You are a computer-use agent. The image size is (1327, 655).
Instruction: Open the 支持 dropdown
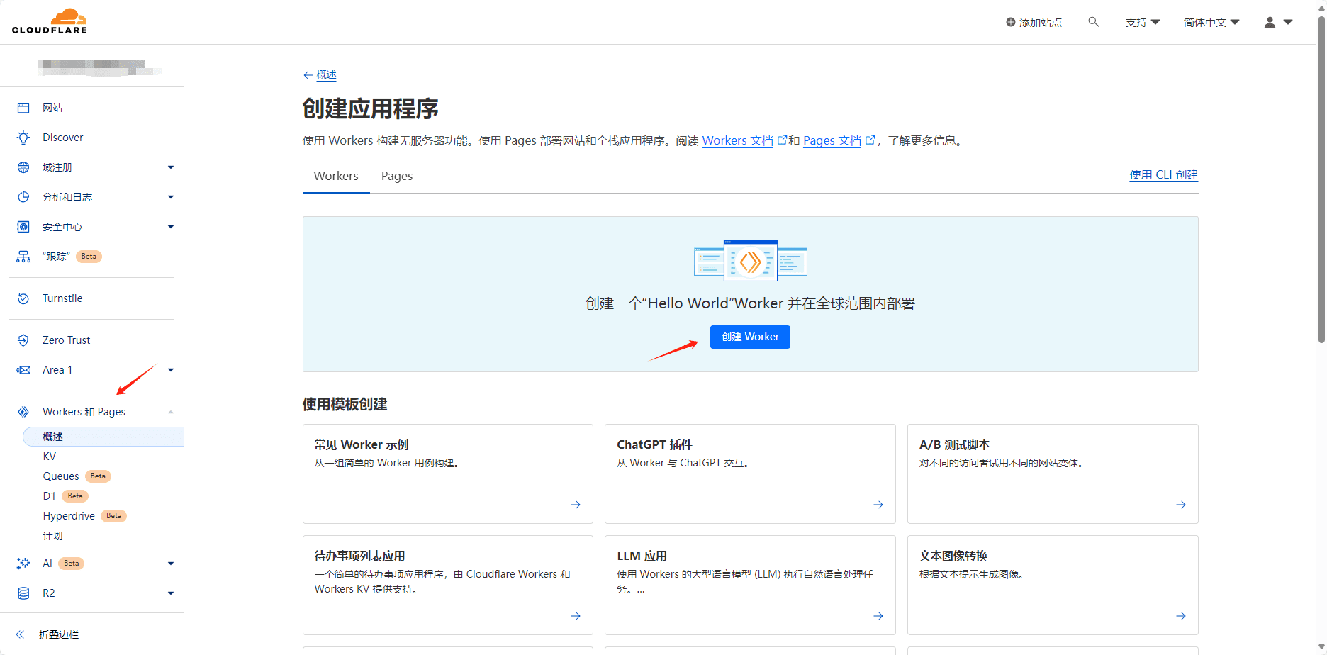(x=1143, y=23)
